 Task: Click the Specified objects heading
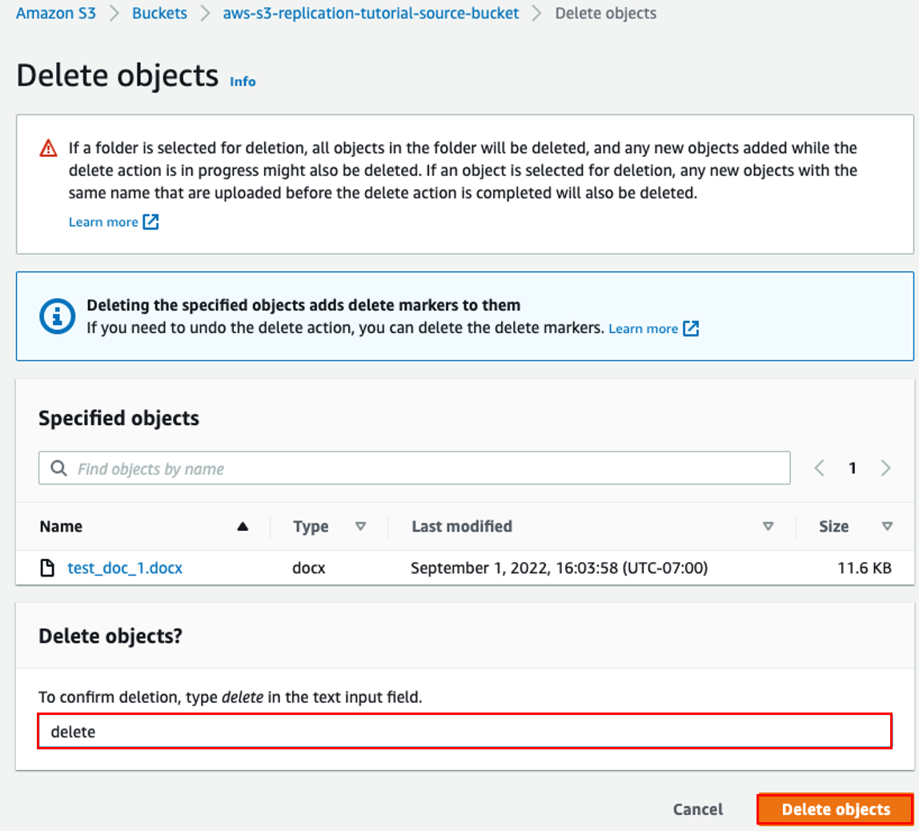point(119,419)
